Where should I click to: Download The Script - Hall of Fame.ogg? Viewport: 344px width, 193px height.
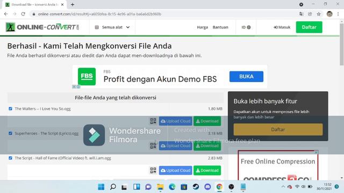tap(207, 170)
